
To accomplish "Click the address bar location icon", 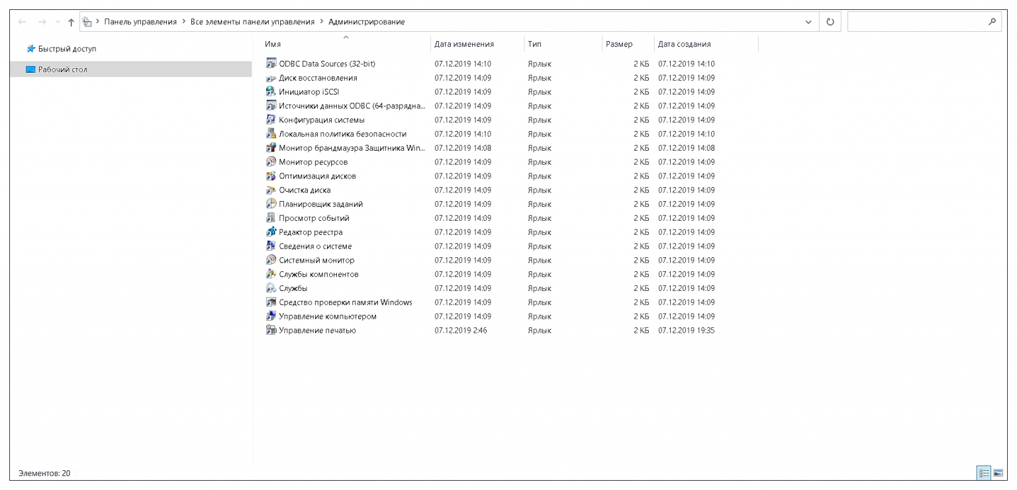I will (x=87, y=22).
